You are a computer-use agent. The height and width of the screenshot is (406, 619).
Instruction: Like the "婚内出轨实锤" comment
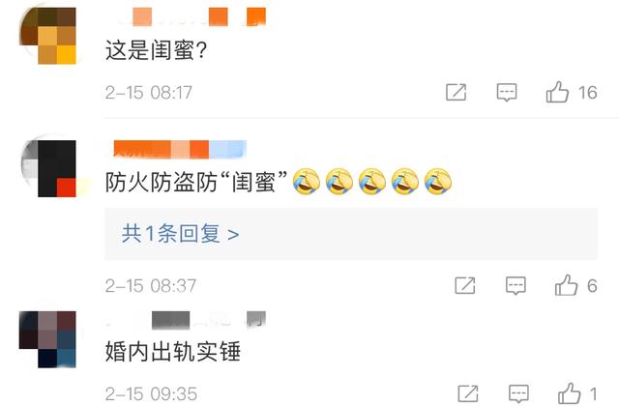click(x=569, y=393)
